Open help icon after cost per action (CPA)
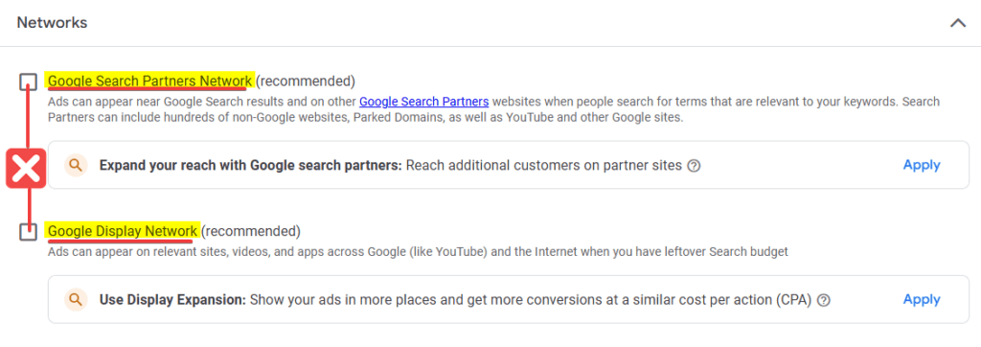 tap(824, 301)
